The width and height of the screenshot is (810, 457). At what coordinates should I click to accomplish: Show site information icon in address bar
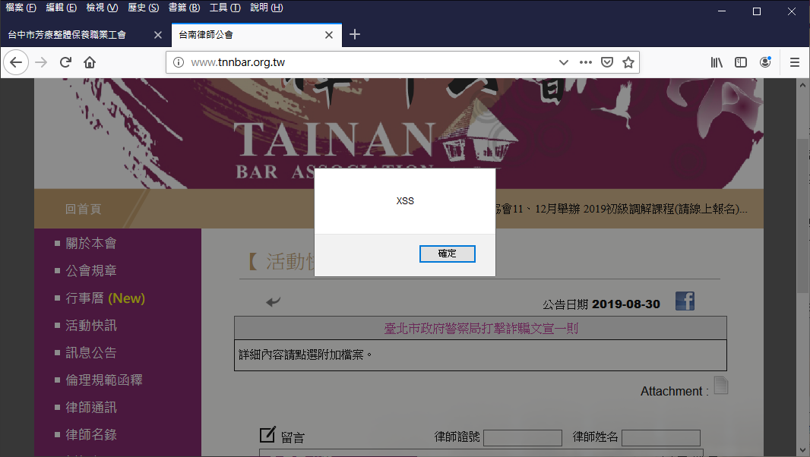(179, 62)
